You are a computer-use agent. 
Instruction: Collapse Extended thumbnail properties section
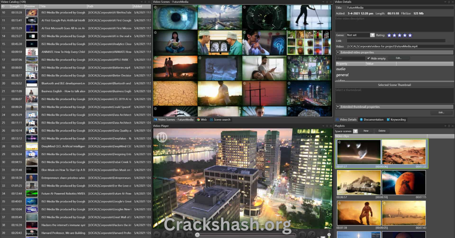pos(338,107)
